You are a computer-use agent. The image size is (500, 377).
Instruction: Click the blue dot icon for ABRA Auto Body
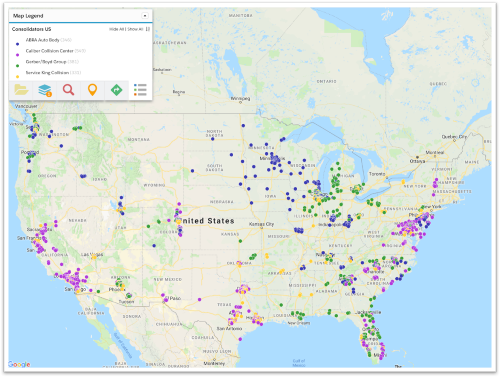pyautogui.click(x=17, y=44)
